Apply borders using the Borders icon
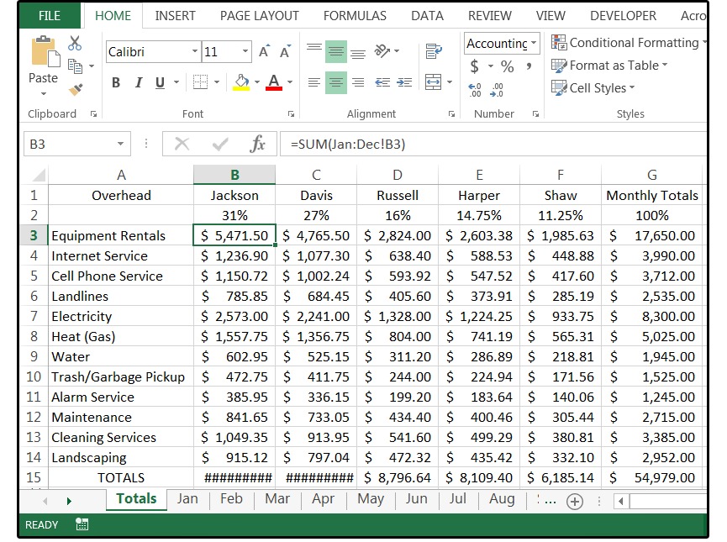 point(200,82)
